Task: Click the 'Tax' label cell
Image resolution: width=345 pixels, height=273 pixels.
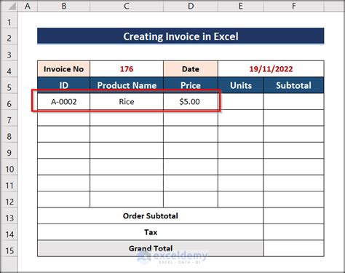Action: [151, 232]
